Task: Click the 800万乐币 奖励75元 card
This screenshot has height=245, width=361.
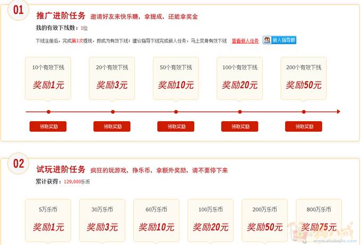Action: coord(319,221)
